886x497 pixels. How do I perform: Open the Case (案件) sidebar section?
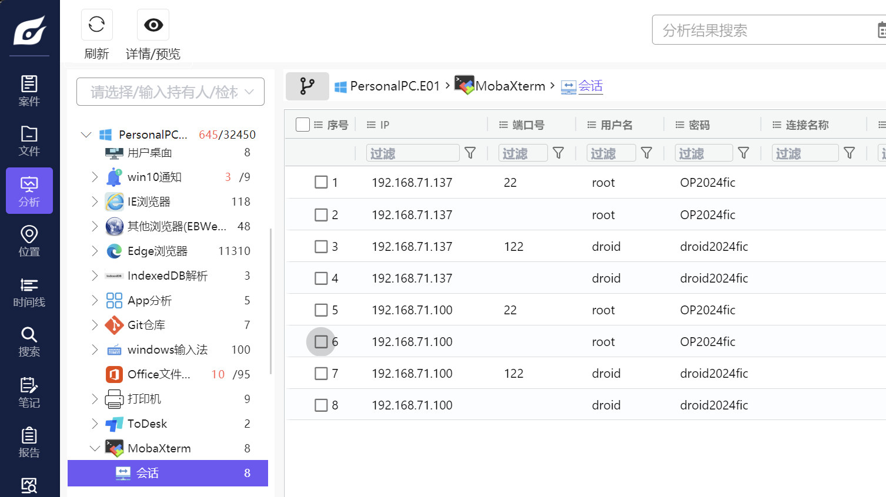pos(29,90)
